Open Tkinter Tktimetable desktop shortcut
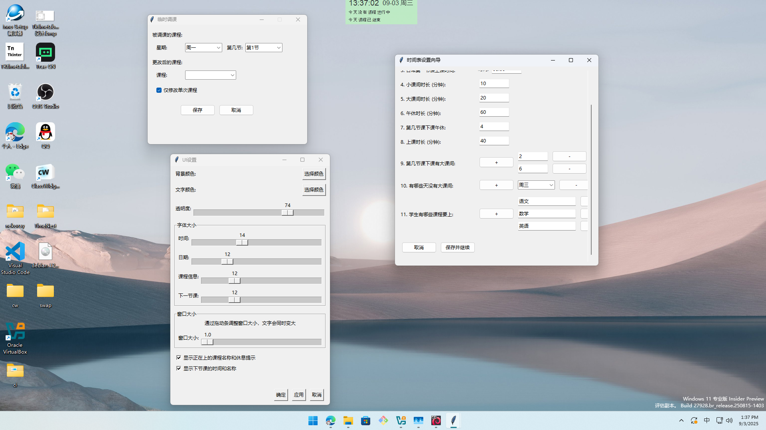The height and width of the screenshot is (430, 766). tap(15, 56)
